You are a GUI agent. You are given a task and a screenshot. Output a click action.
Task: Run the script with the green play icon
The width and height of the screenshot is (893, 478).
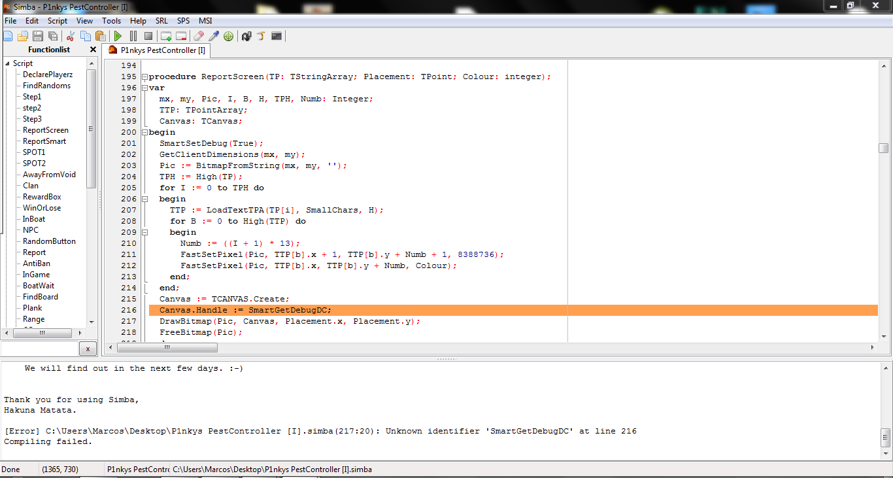(118, 36)
